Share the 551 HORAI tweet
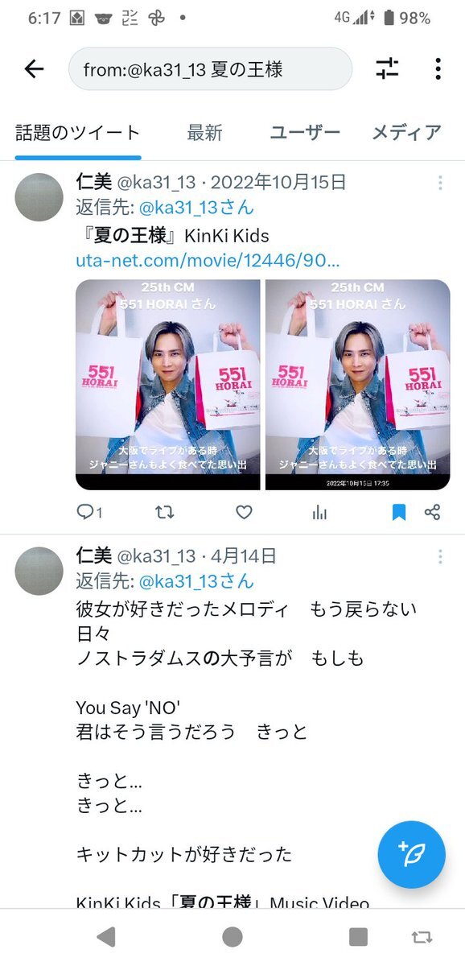This screenshot has width=465, height=966. 432,512
